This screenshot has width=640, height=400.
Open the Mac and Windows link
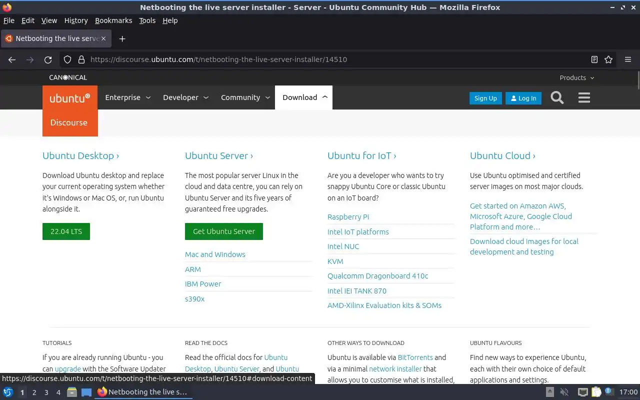pos(215,254)
